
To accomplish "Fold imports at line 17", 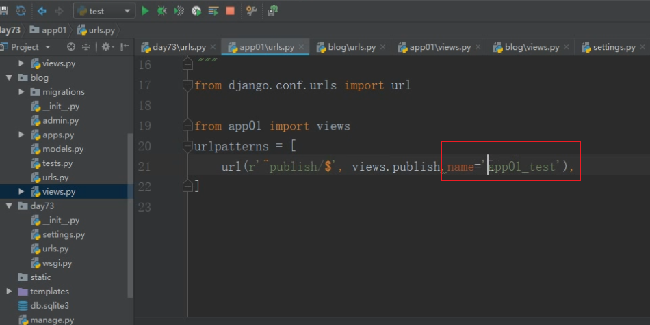I will (x=187, y=85).
